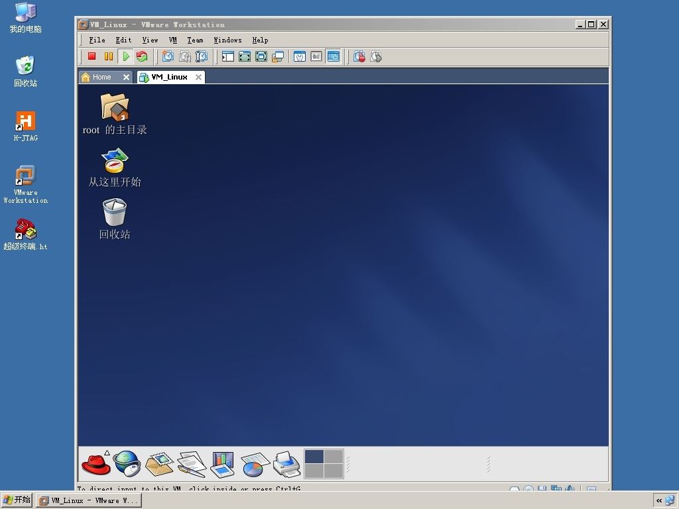The height and width of the screenshot is (509, 679).
Task: Switch to bottom-right workspace in pager
Action: 334,471
